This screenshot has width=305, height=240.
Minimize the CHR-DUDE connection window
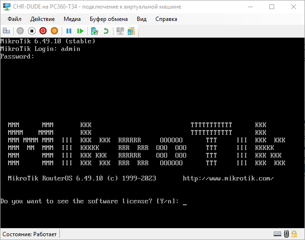click(250, 7)
